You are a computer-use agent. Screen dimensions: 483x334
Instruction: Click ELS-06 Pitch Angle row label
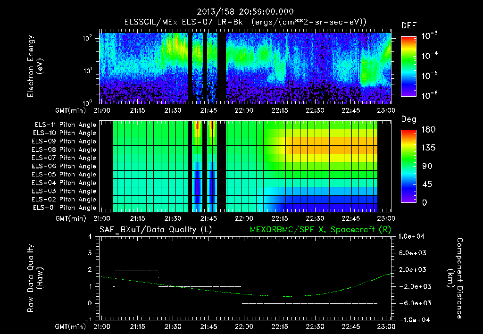pos(64,167)
